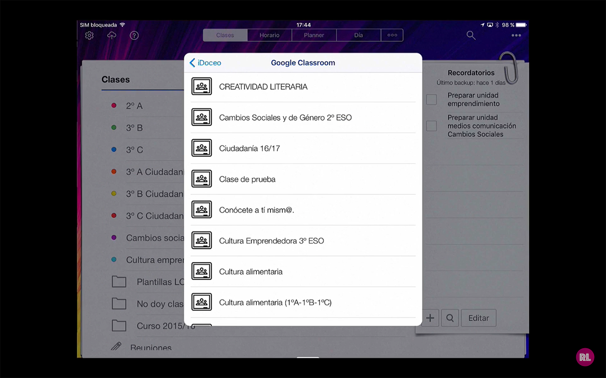
Task: Open the help question mark icon
Action: coord(134,35)
